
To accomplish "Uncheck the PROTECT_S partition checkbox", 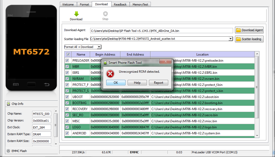I will pos(67,91).
